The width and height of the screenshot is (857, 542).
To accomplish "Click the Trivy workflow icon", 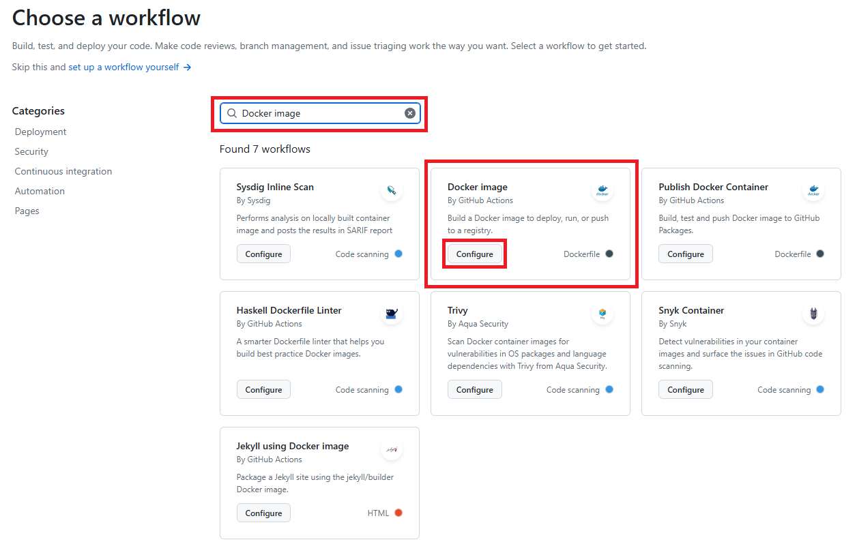I will [x=602, y=314].
